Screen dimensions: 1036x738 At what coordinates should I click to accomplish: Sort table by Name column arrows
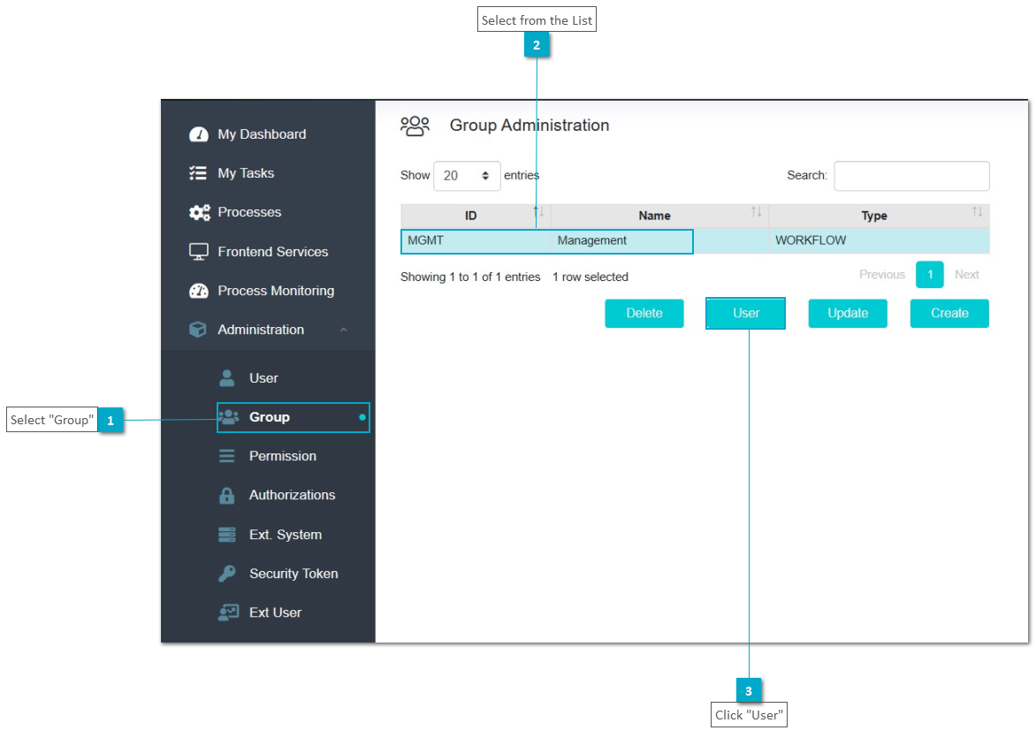pyautogui.click(x=757, y=211)
